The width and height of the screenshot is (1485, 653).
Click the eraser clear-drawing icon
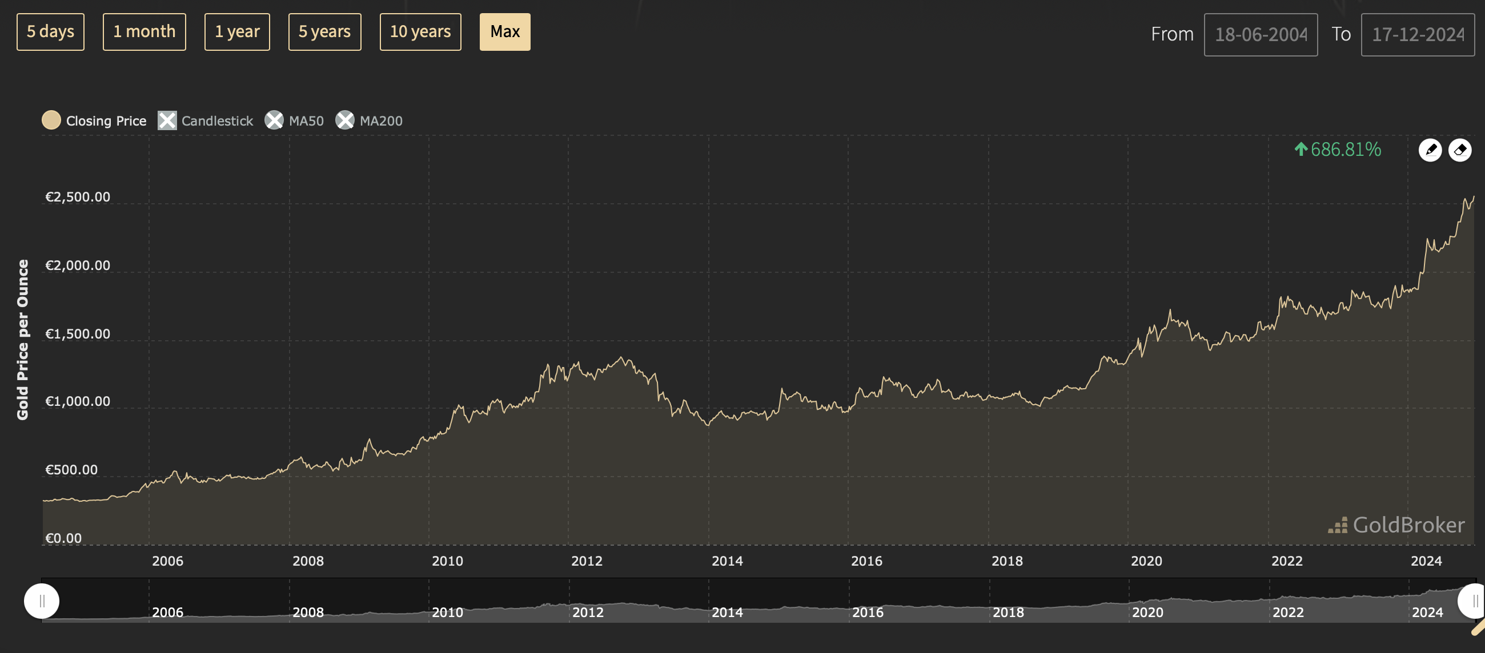tap(1460, 150)
